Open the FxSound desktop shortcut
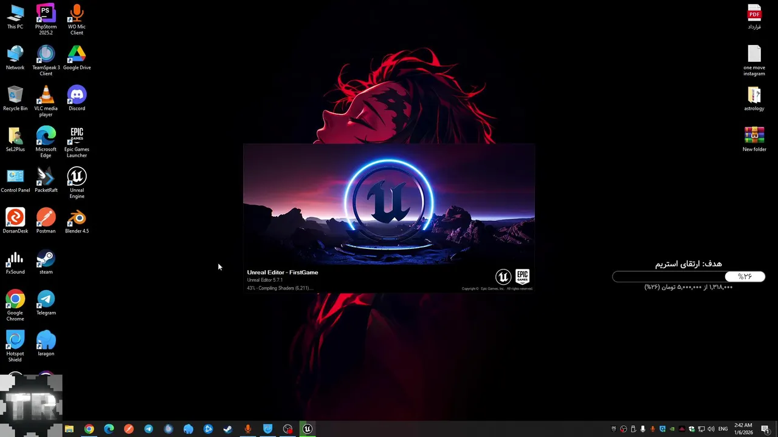Image resolution: width=778 pixels, height=437 pixels. pyautogui.click(x=15, y=262)
